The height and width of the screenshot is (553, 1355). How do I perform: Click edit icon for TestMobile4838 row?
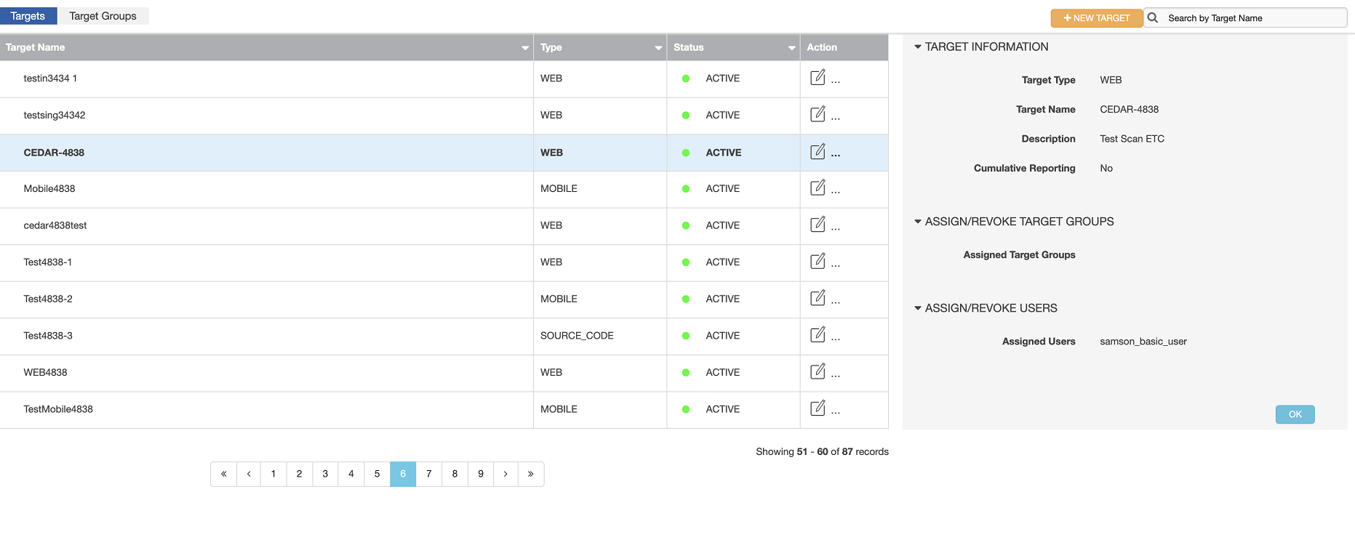(818, 408)
